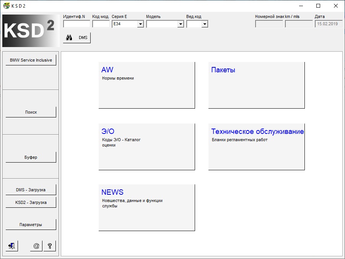Image resolution: width=345 pixels, height=259 pixels.
Task: Click the KSD2 title bar app icon
Action: tap(6, 6)
